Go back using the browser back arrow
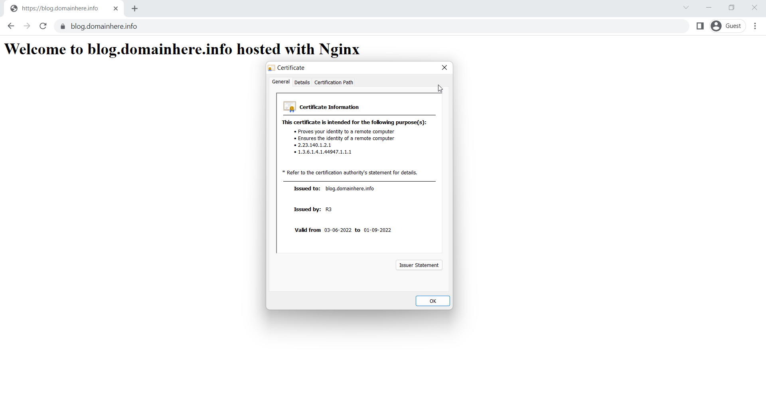Image resolution: width=766 pixels, height=407 pixels. point(11,26)
